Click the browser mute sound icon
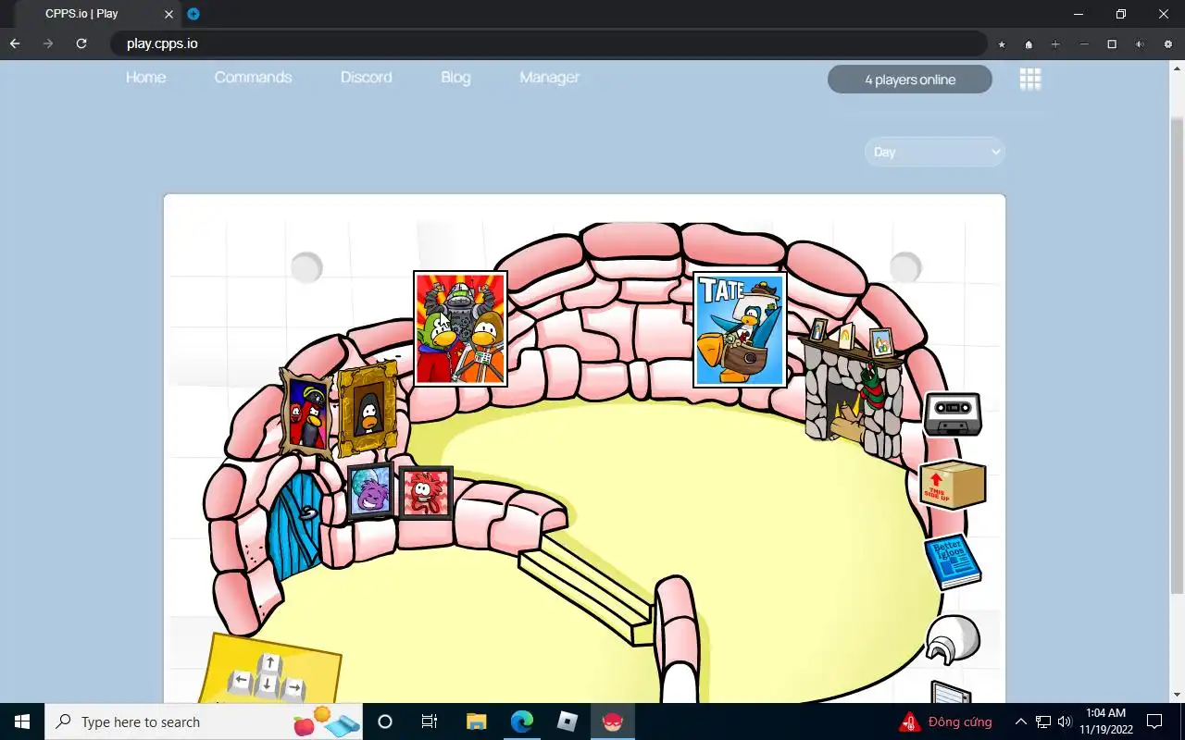This screenshot has height=740, width=1185. 1140,44
